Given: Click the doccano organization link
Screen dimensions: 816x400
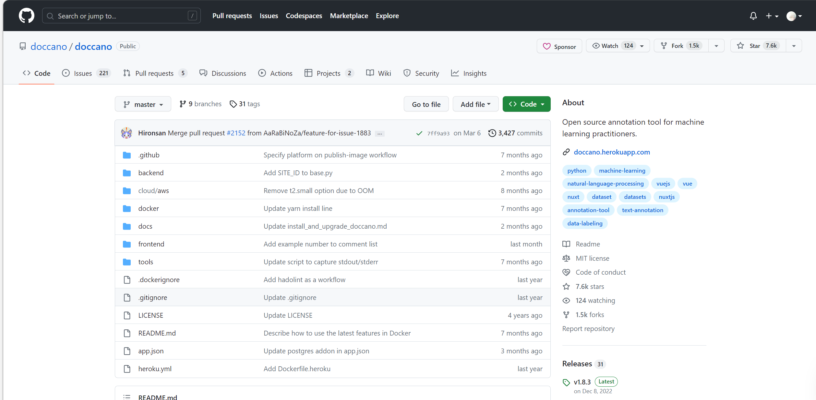Looking at the screenshot, I should (x=49, y=46).
